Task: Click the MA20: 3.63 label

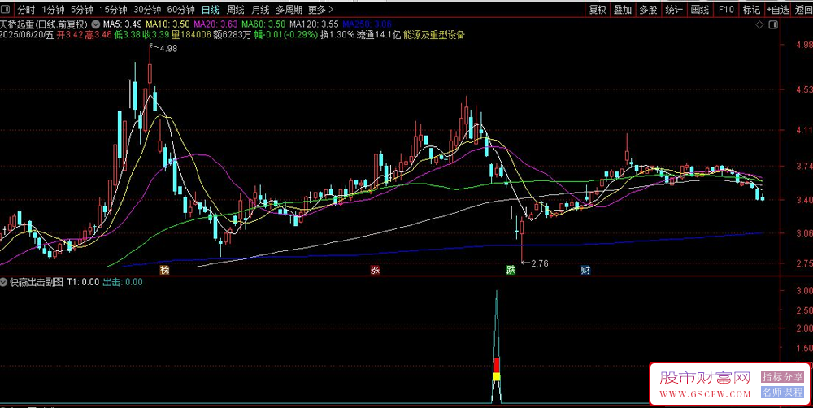Action: [215, 24]
